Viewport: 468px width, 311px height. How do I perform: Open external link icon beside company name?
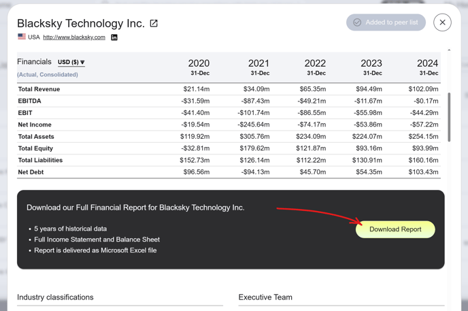coord(154,23)
